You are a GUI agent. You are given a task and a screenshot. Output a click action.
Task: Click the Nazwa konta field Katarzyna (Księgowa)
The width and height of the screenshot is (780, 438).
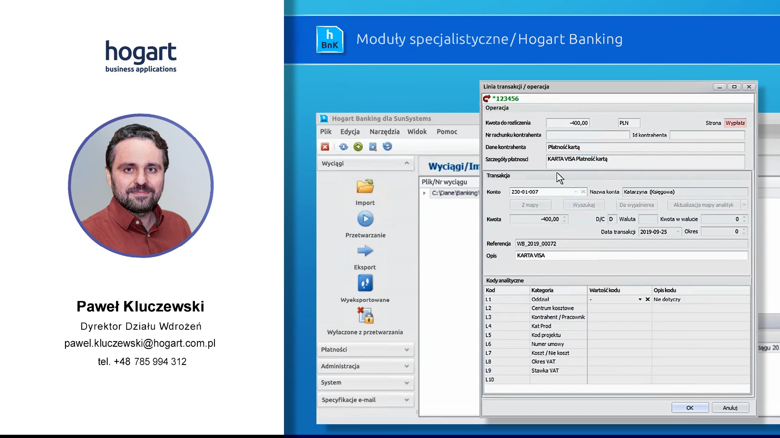click(x=685, y=192)
